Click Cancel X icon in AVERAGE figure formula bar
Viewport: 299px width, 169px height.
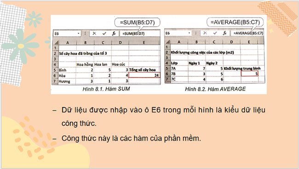click(x=205, y=33)
